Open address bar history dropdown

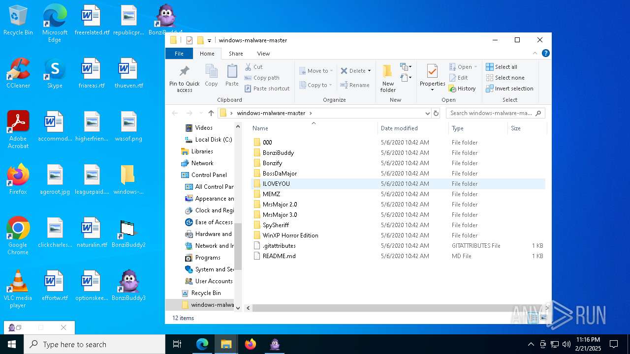pyautogui.click(x=427, y=113)
